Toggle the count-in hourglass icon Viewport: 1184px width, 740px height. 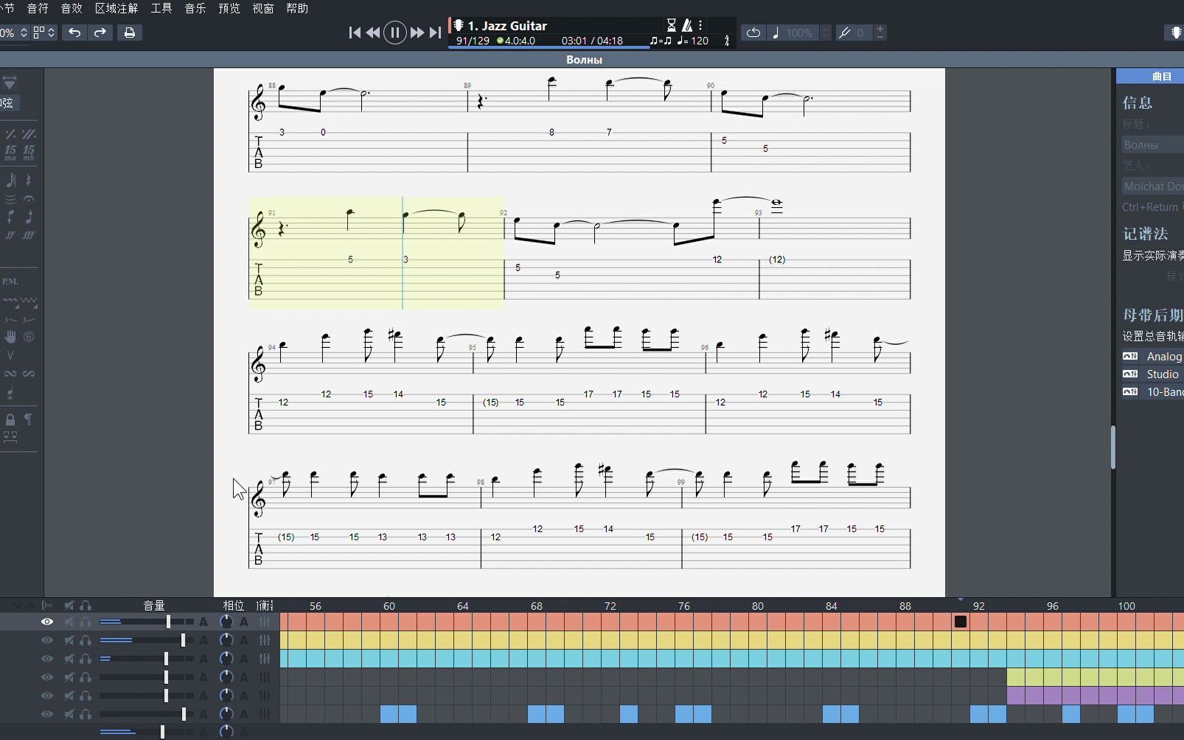tap(671, 25)
